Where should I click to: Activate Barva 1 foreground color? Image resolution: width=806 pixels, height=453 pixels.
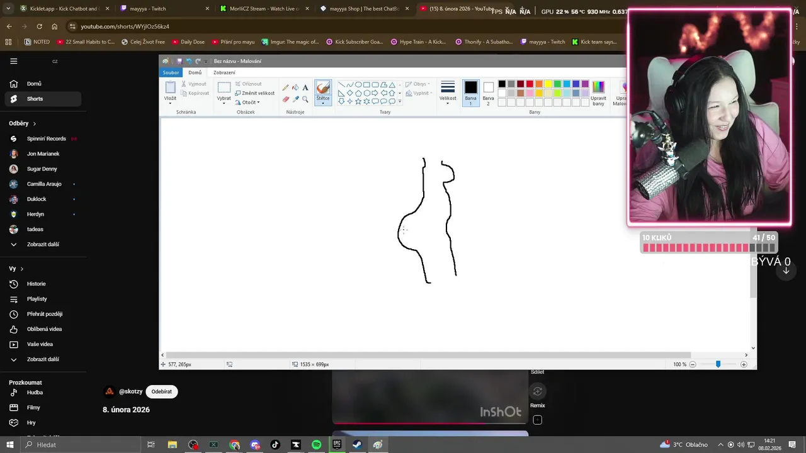pyautogui.click(x=471, y=92)
